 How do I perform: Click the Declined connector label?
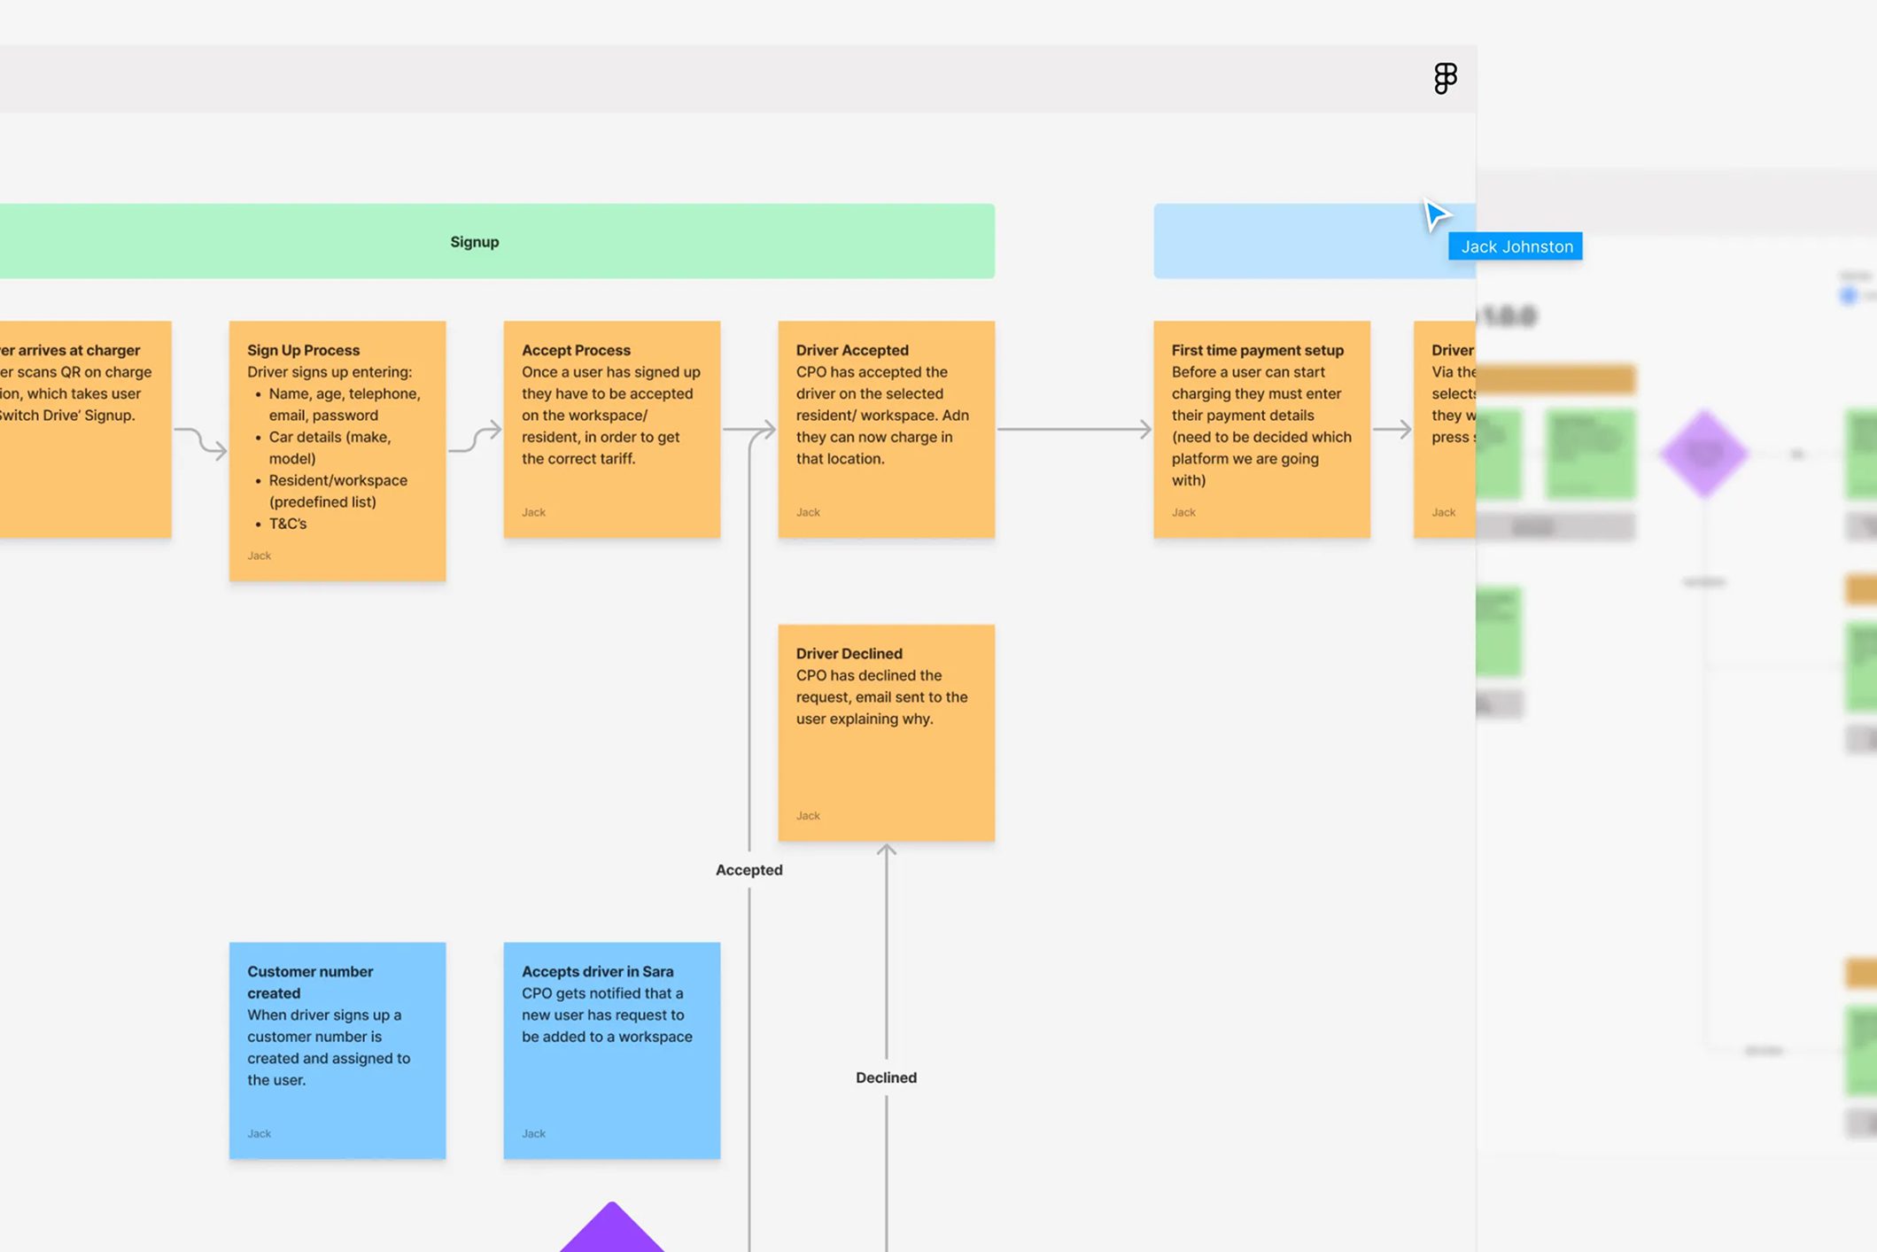pyautogui.click(x=886, y=1077)
